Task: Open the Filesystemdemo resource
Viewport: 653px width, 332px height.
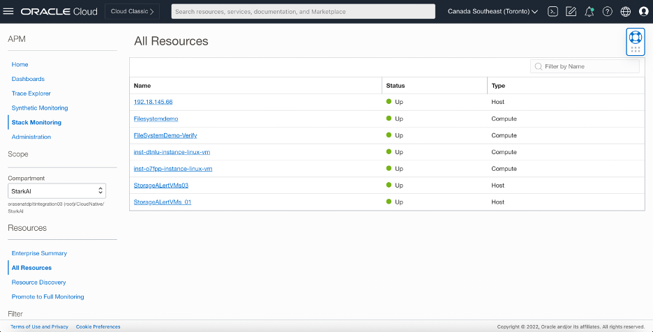Action: tap(156, 119)
